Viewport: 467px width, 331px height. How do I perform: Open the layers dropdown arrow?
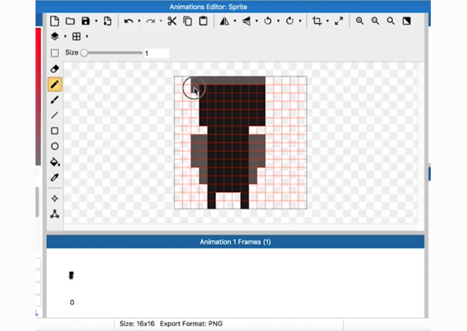tap(65, 37)
